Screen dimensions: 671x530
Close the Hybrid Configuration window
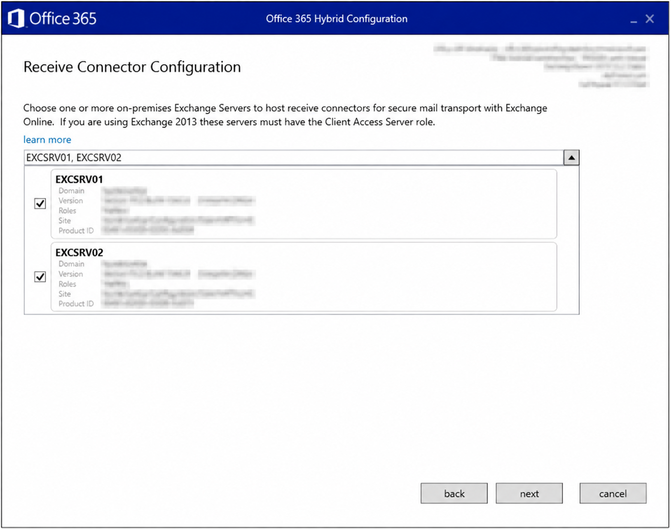(x=649, y=19)
